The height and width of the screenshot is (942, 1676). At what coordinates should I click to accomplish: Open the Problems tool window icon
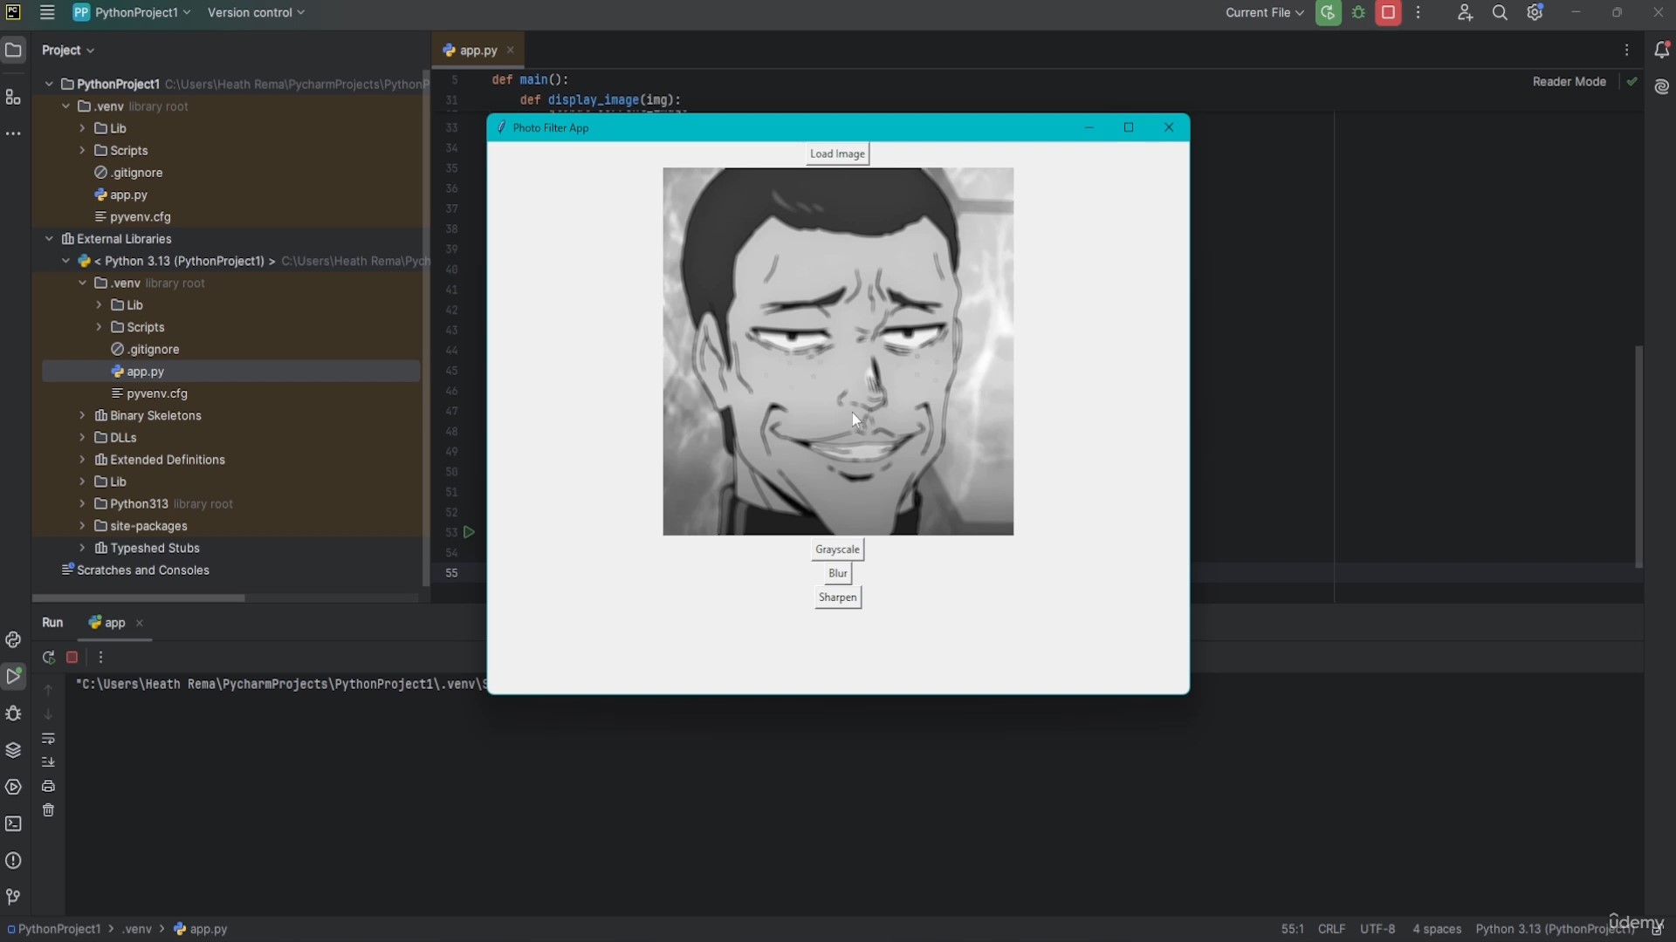tap(13, 860)
